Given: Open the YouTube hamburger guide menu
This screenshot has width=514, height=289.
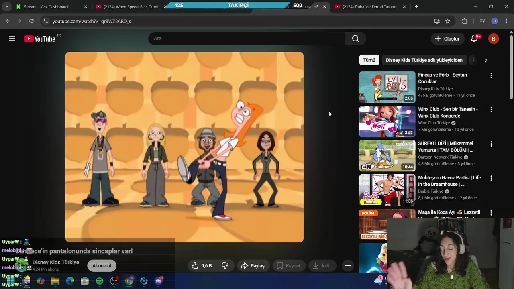Looking at the screenshot, I should click(12, 39).
